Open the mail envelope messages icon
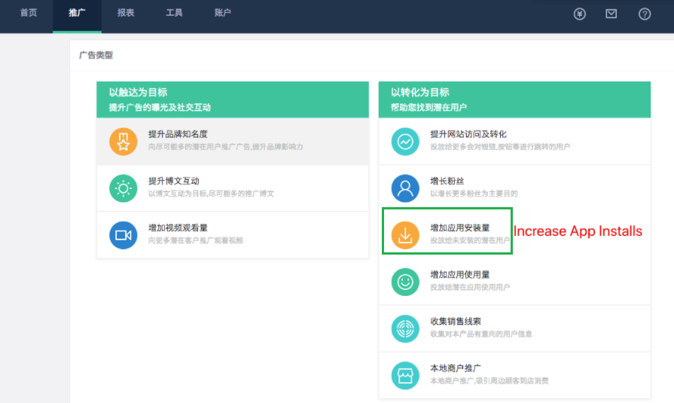 (x=611, y=14)
